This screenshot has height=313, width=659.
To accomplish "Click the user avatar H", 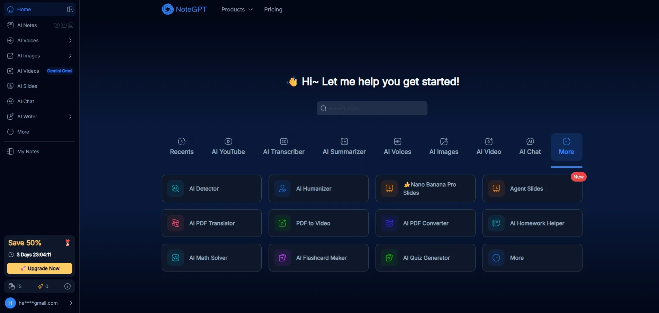I will [10, 303].
